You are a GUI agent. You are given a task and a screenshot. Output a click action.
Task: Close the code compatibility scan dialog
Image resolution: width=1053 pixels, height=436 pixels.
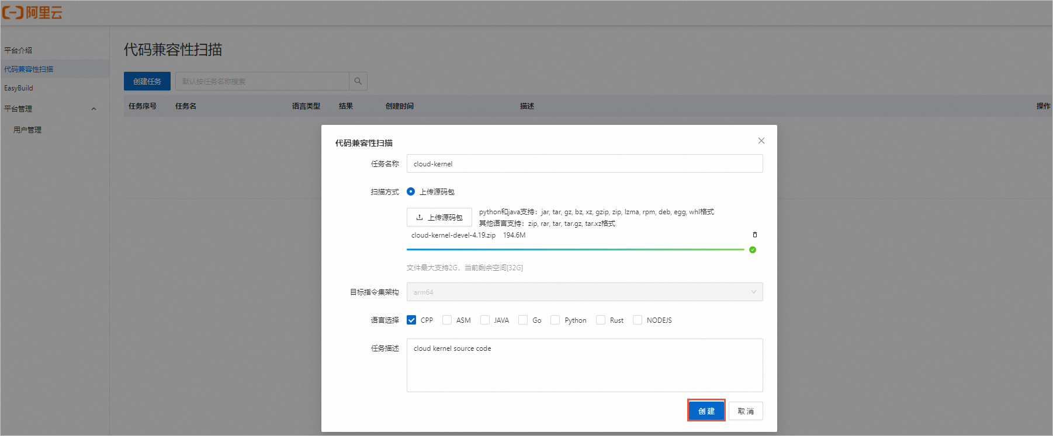point(761,141)
